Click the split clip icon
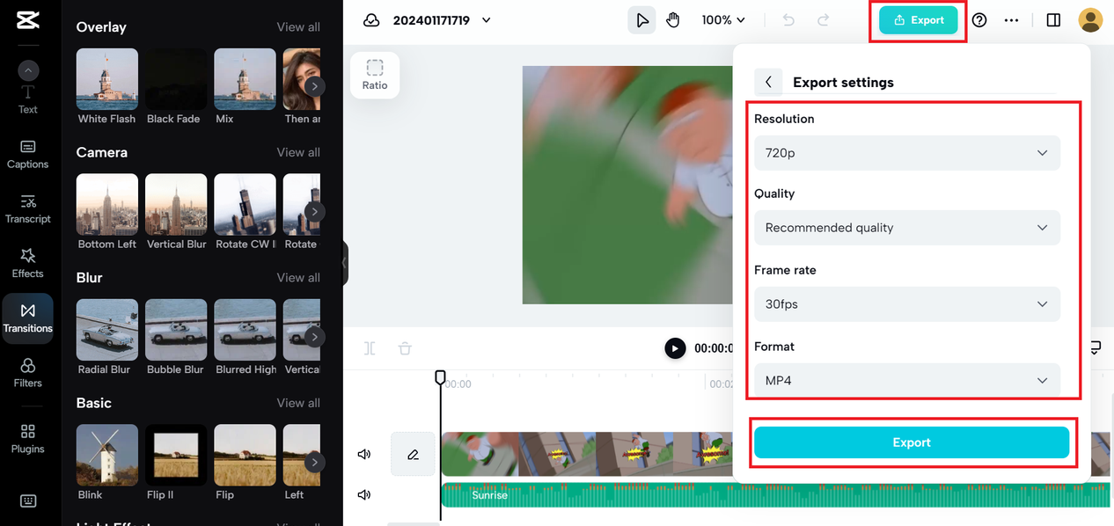 tap(370, 348)
